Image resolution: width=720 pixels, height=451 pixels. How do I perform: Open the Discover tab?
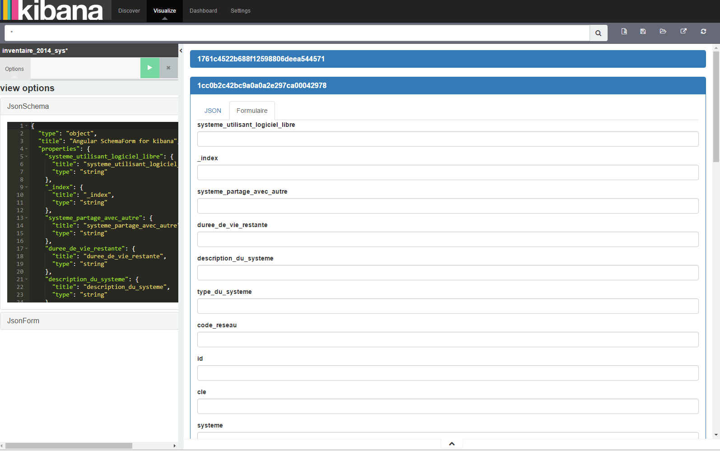[129, 11]
